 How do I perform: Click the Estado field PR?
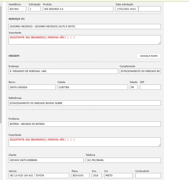click(x=134, y=87)
